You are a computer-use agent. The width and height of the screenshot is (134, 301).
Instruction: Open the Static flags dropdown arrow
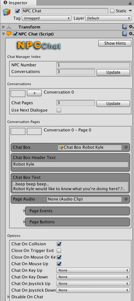click(130, 11)
